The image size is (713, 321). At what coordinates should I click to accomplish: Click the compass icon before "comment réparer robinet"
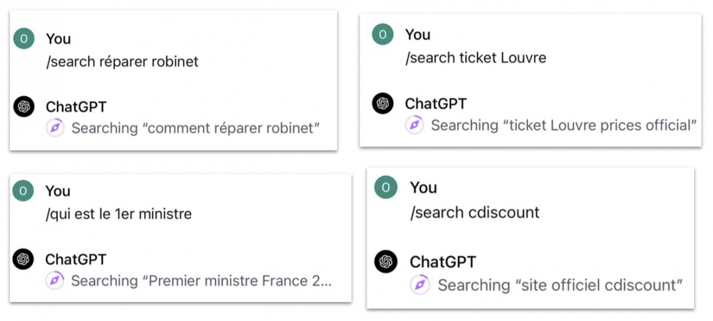tap(55, 129)
